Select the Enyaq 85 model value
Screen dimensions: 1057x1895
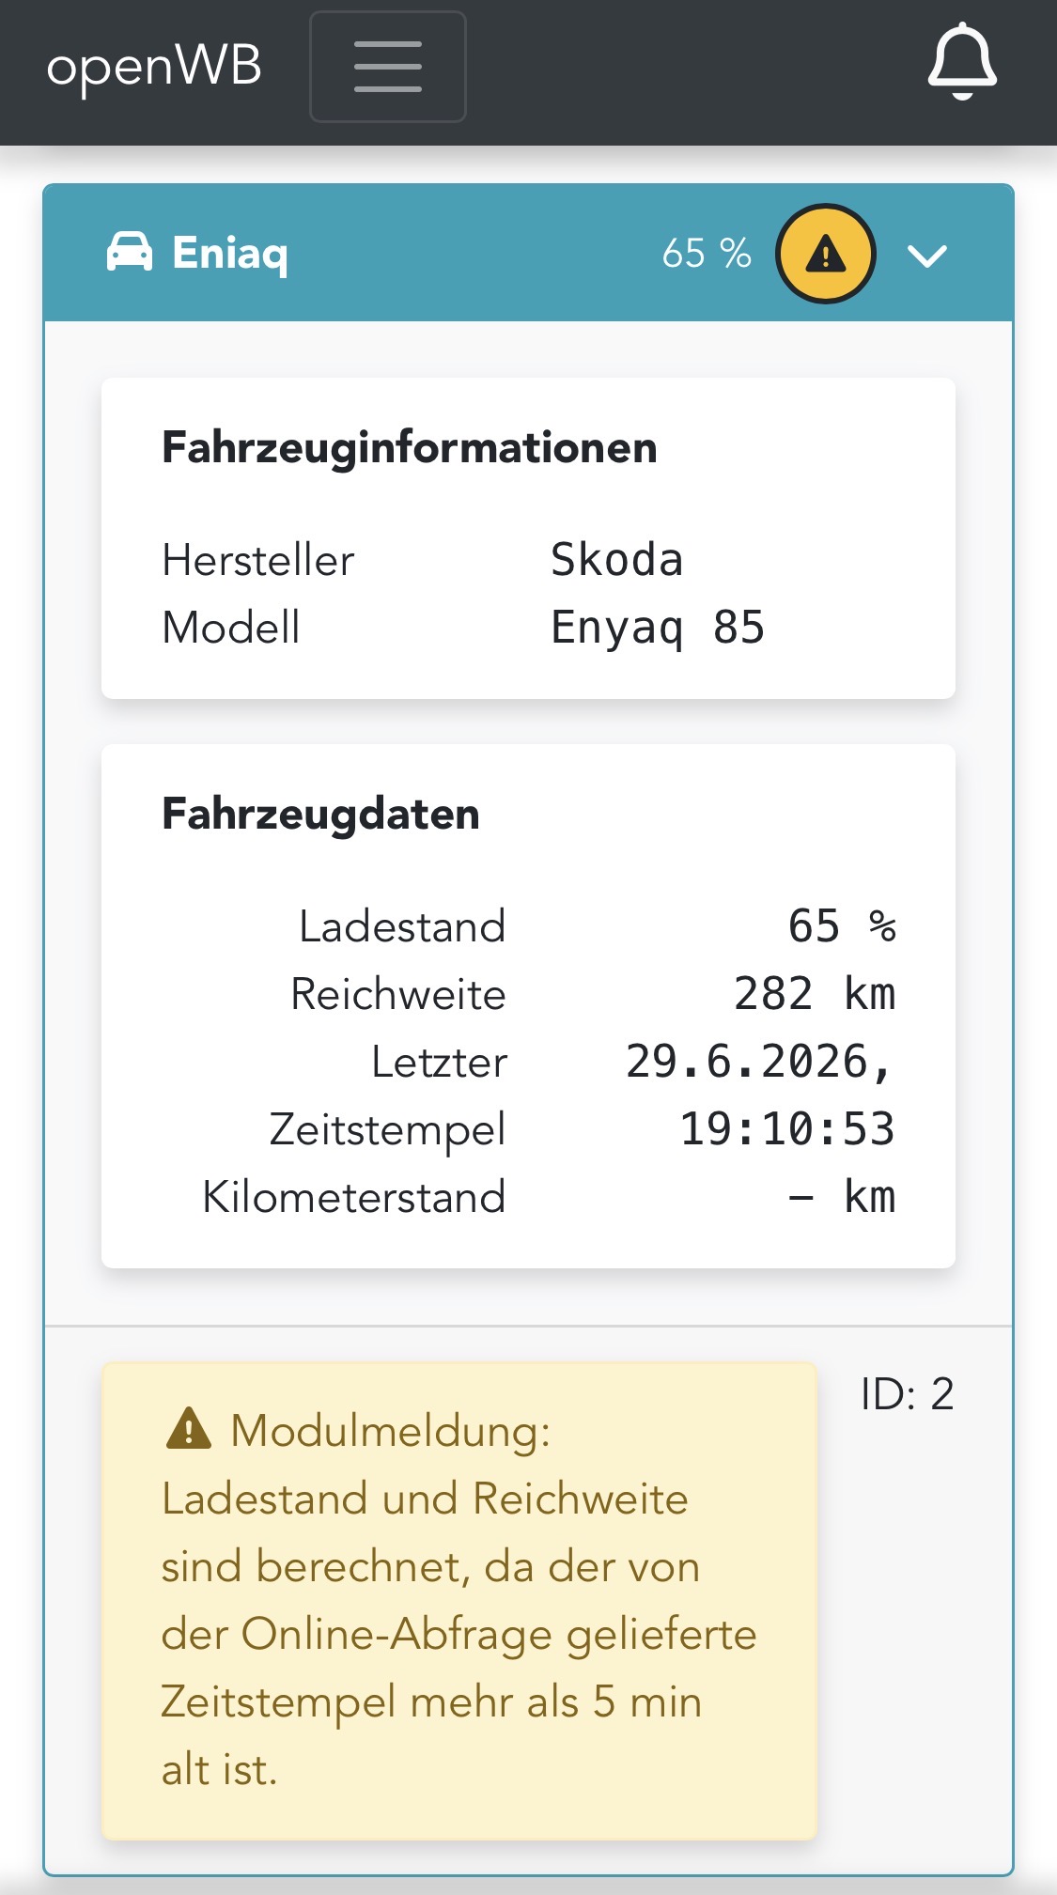[x=658, y=629]
